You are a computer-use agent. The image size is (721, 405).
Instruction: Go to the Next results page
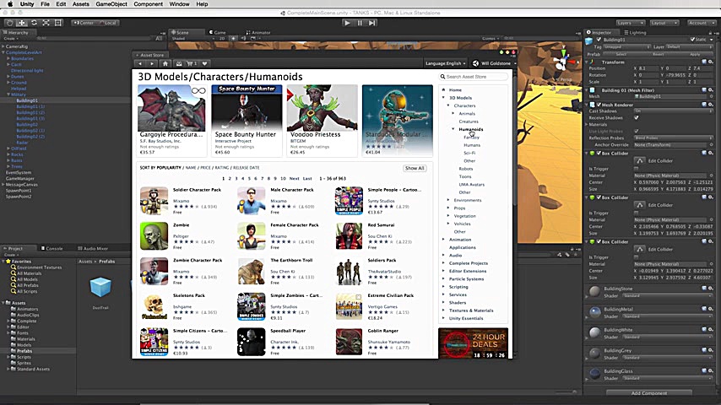click(295, 178)
